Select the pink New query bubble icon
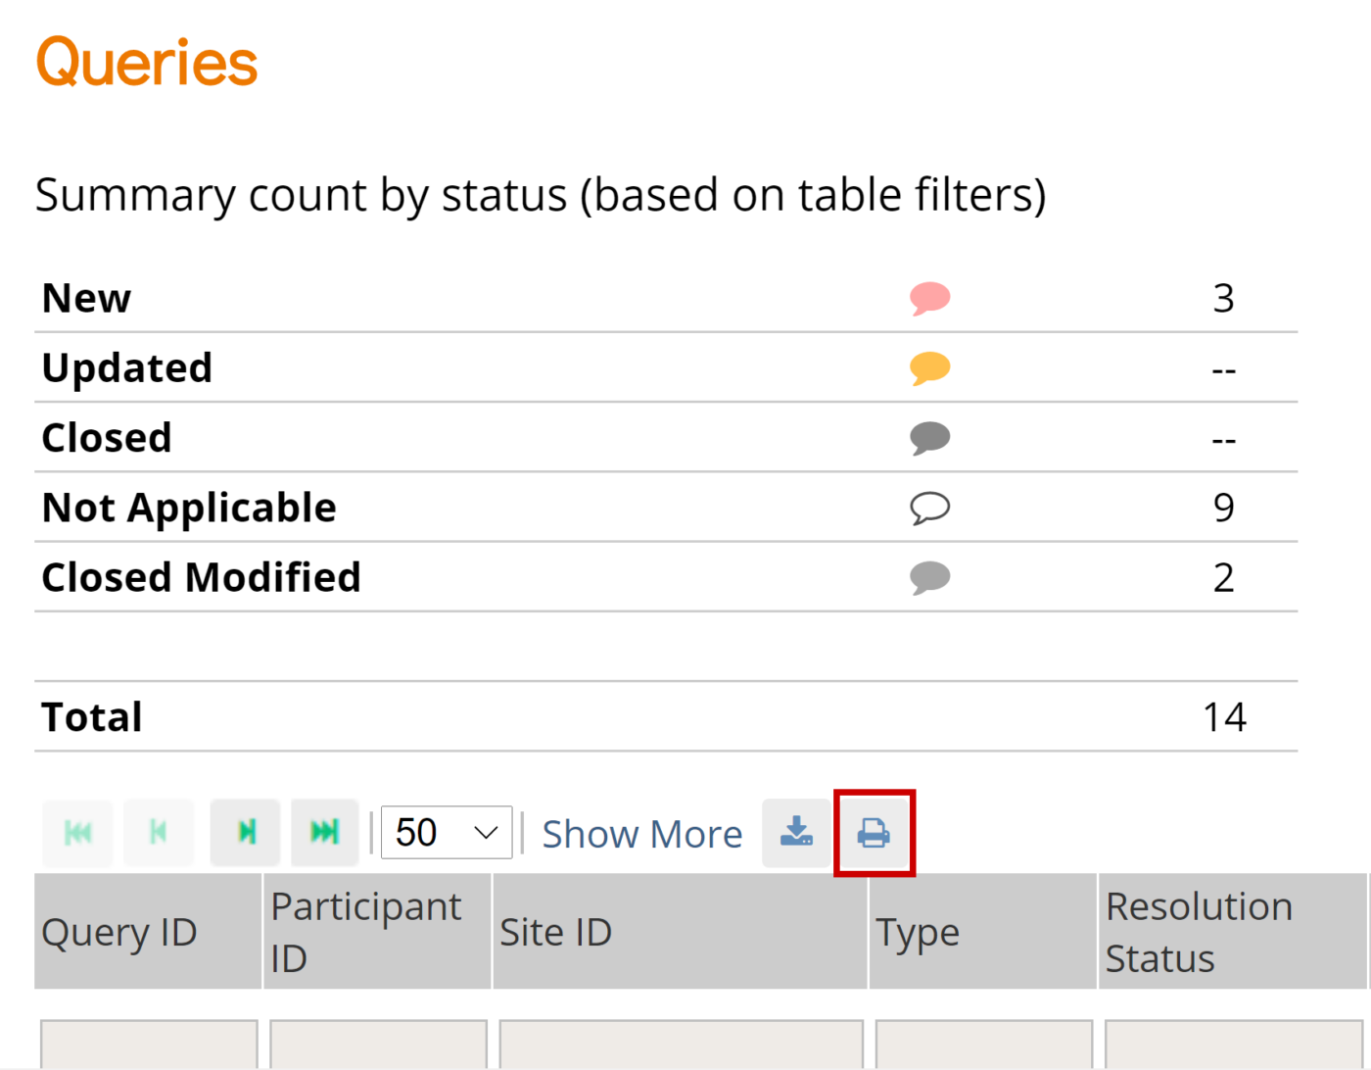Image resolution: width=1371 pixels, height=1070 pixels. coord(929,298)
